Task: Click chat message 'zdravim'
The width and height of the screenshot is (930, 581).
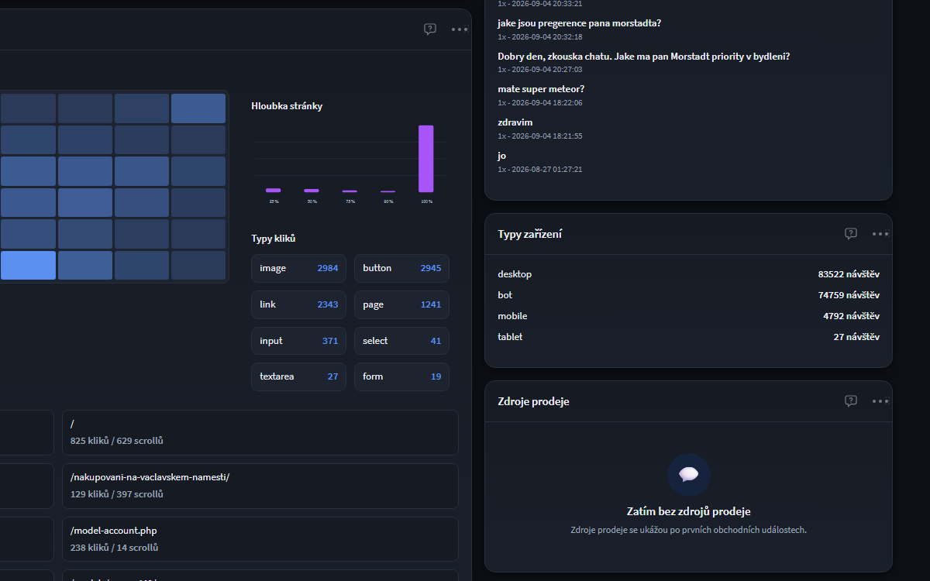Action: (x=515, y=122)
